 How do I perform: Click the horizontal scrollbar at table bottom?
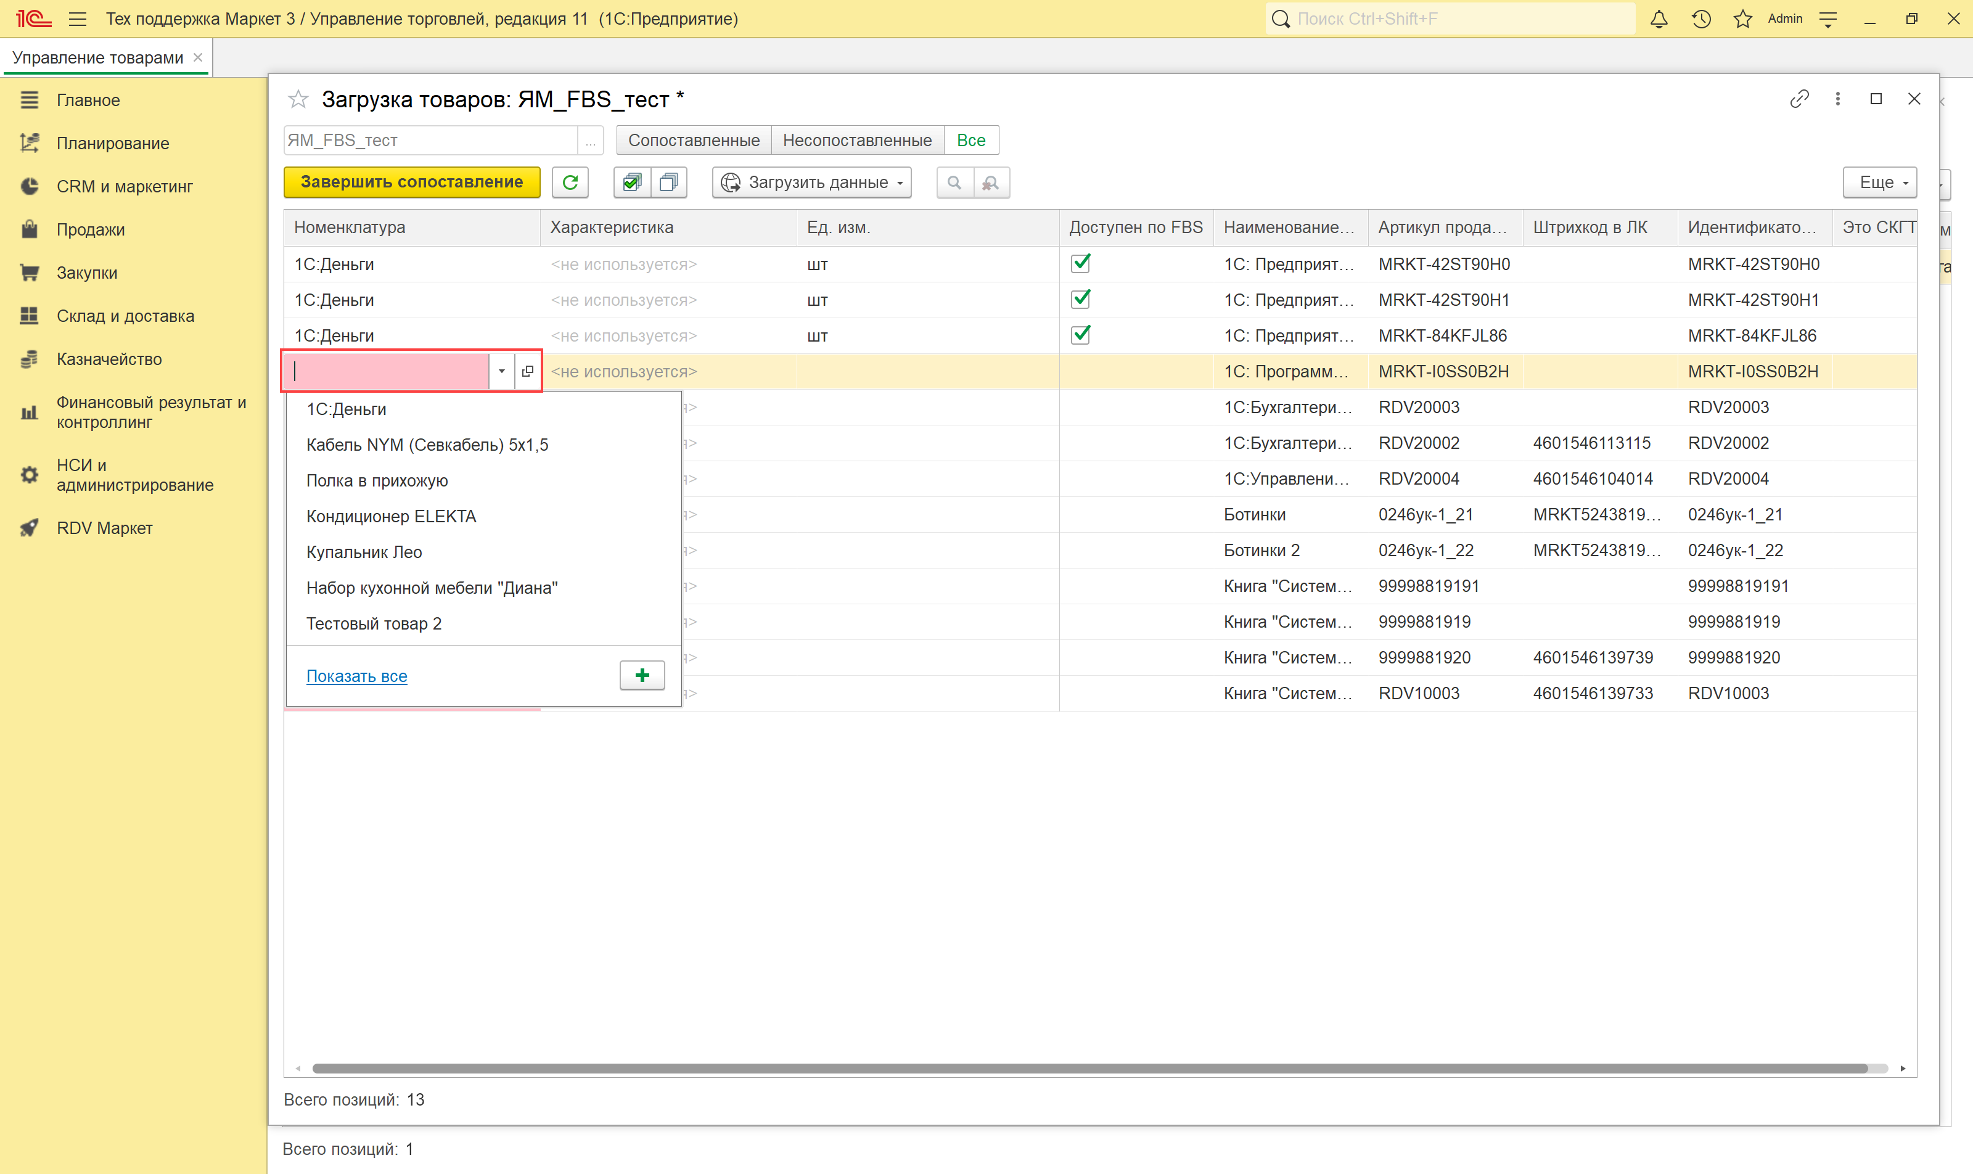tap(1089, 1069)
